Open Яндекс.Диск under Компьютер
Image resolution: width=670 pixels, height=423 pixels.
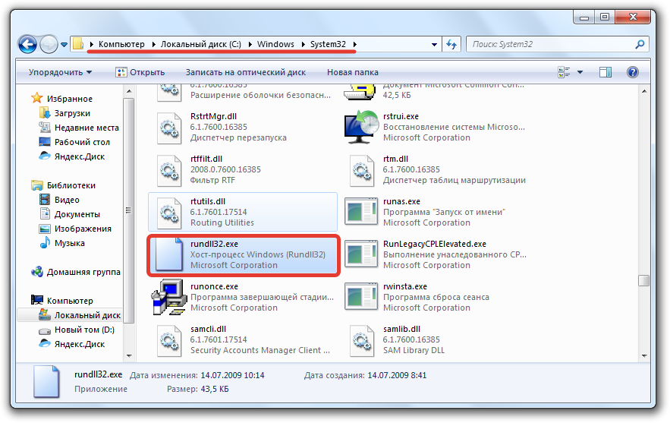[80, 344]
